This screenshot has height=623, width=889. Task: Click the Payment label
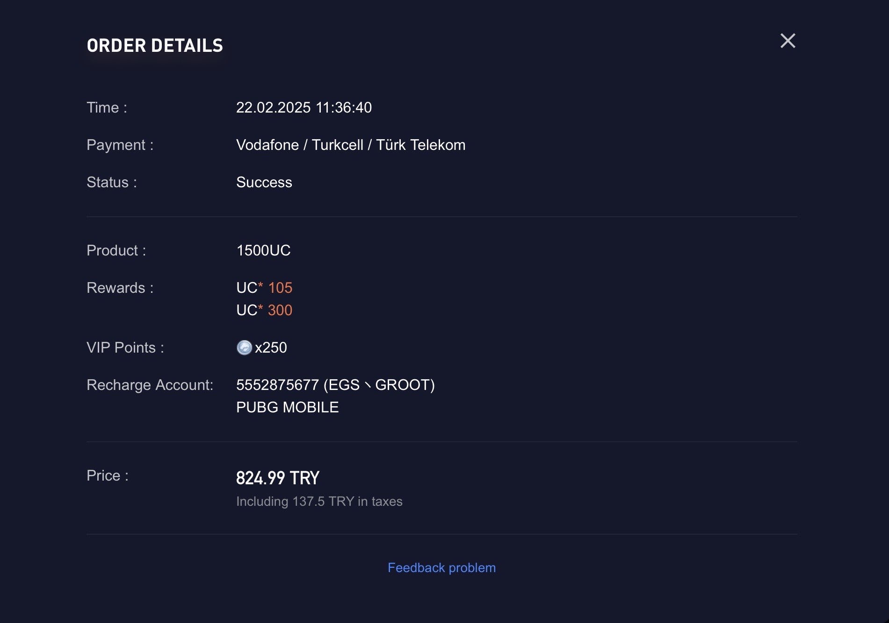pos(120,145)
